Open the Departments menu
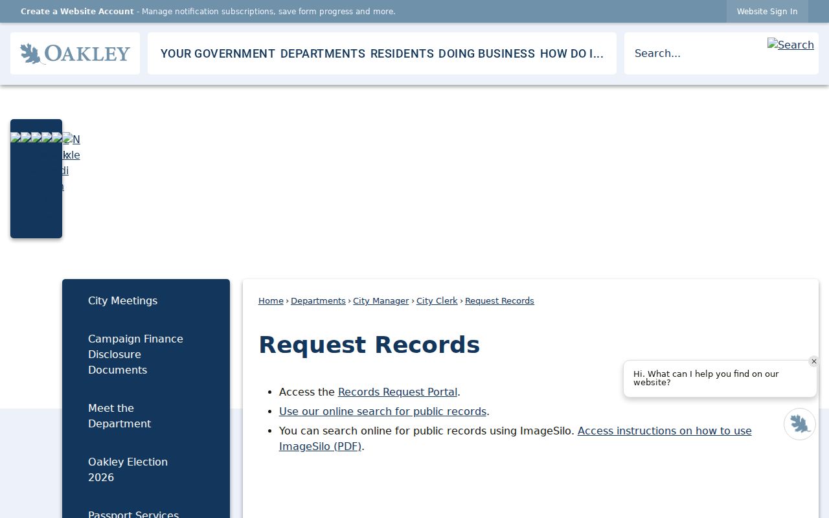This screenshot has width=829, height=518. pyautogui.click(x=323, y=54)
